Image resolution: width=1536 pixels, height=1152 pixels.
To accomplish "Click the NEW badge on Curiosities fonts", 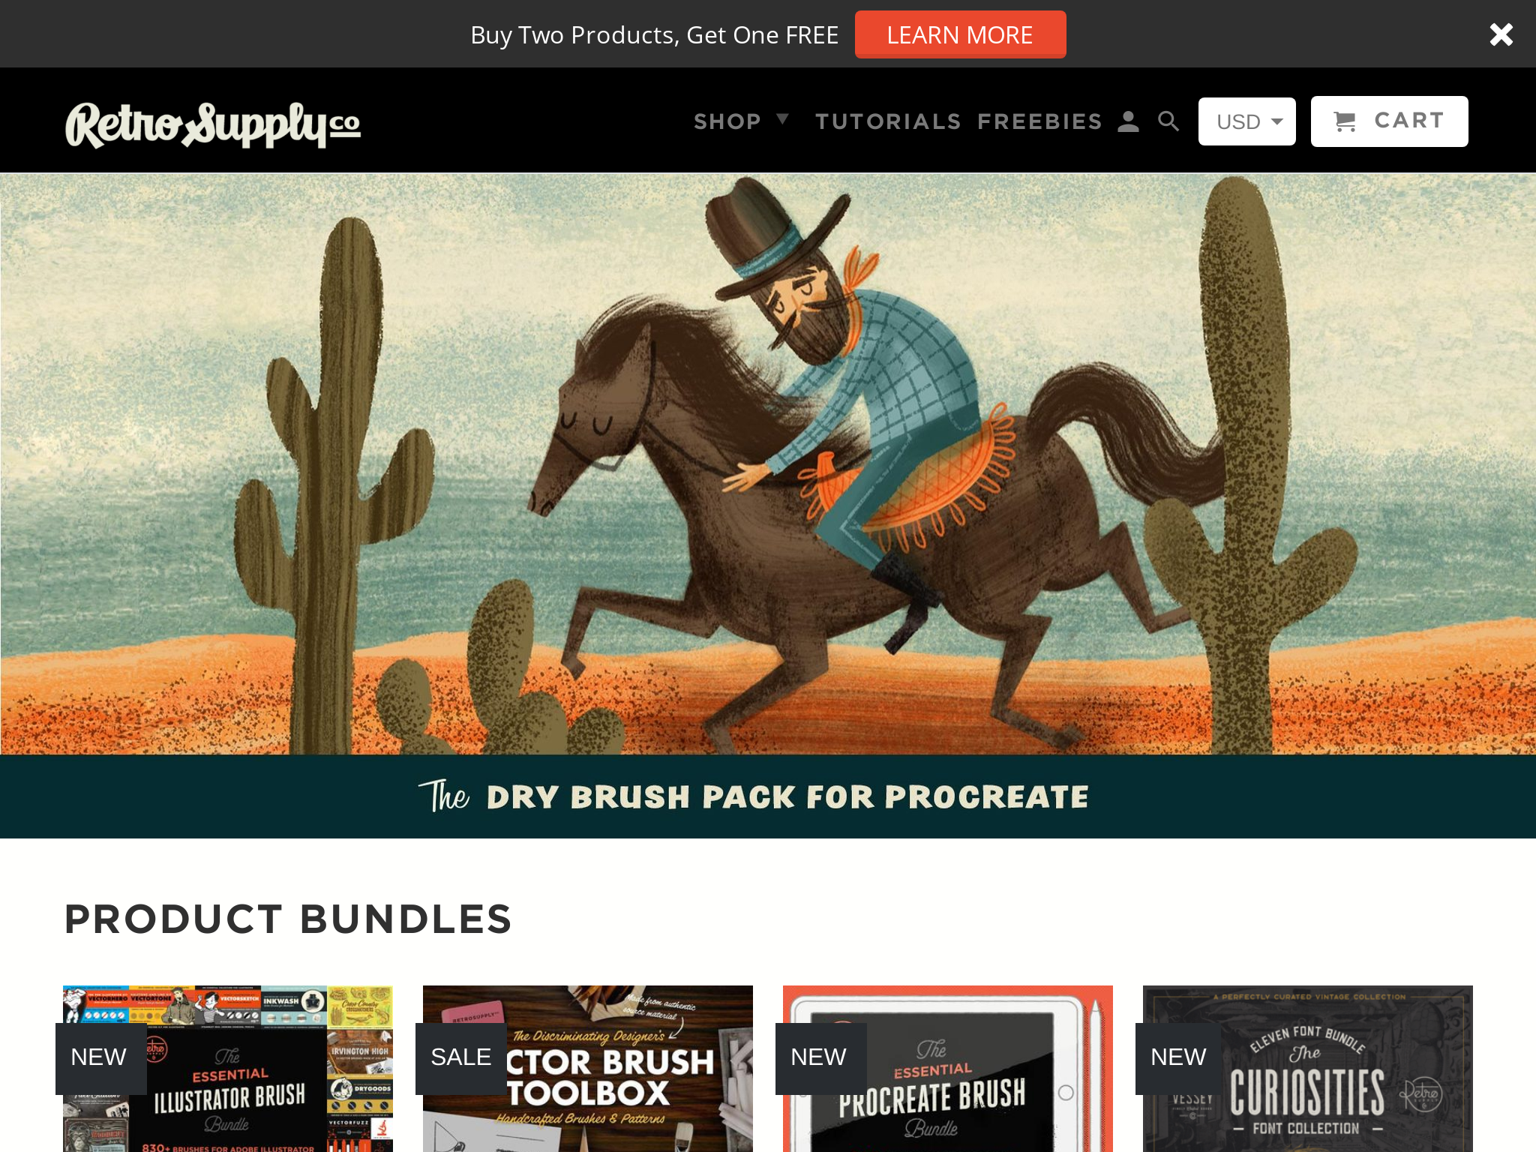I will 1178,1057.
